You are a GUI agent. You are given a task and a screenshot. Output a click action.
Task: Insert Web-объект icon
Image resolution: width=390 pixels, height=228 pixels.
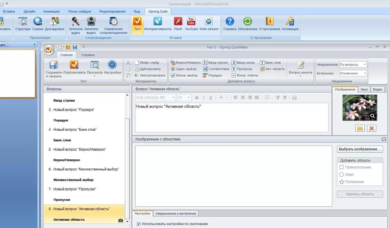(209, 21)
